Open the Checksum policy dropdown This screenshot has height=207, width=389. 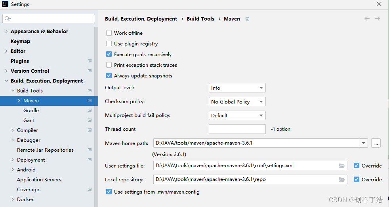pos(237,102)
